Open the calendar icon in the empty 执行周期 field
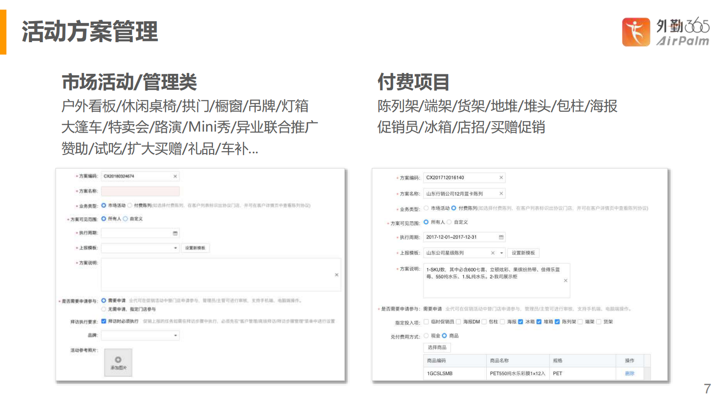Image resolution: width=728 pixels, height=409 pixels. click(175, 233)
